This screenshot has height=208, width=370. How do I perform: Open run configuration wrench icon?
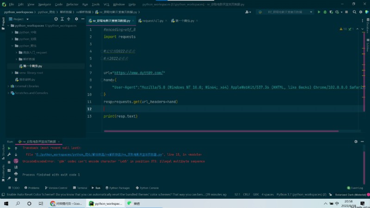click(9, 154)
